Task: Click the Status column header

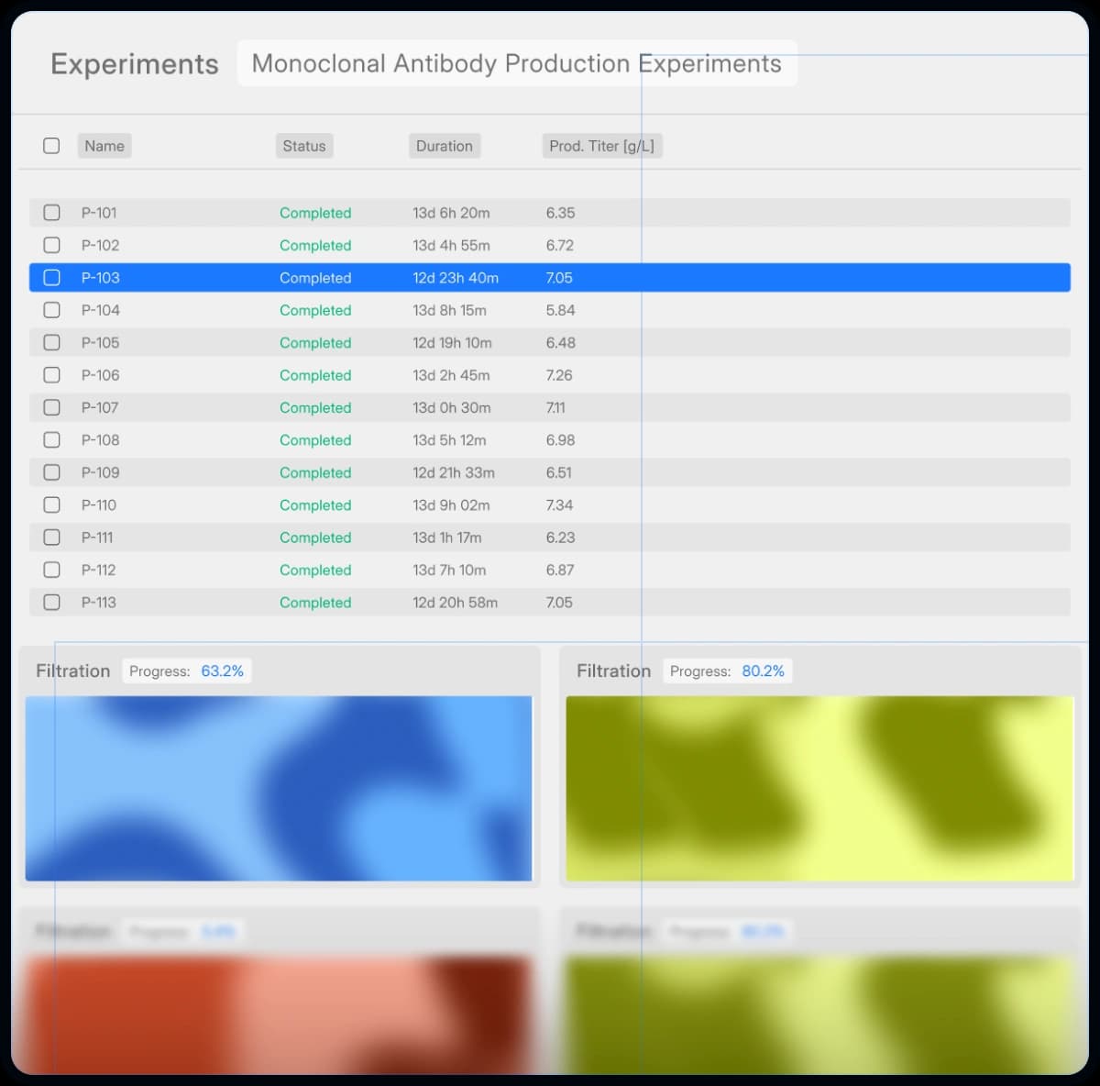Action: [x=303, y=146]
